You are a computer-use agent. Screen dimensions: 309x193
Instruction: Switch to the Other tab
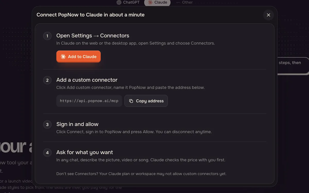click(184, 2)
